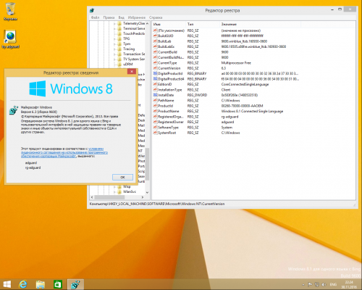
Task: Select the 'Multiprocessor Free' value text
Action: [x=236, y=62]
